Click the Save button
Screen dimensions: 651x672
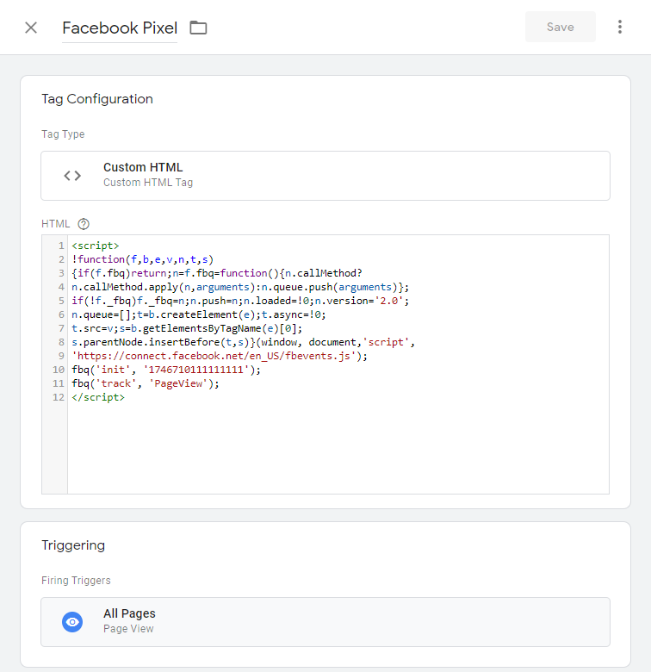[x=561, y=27]
